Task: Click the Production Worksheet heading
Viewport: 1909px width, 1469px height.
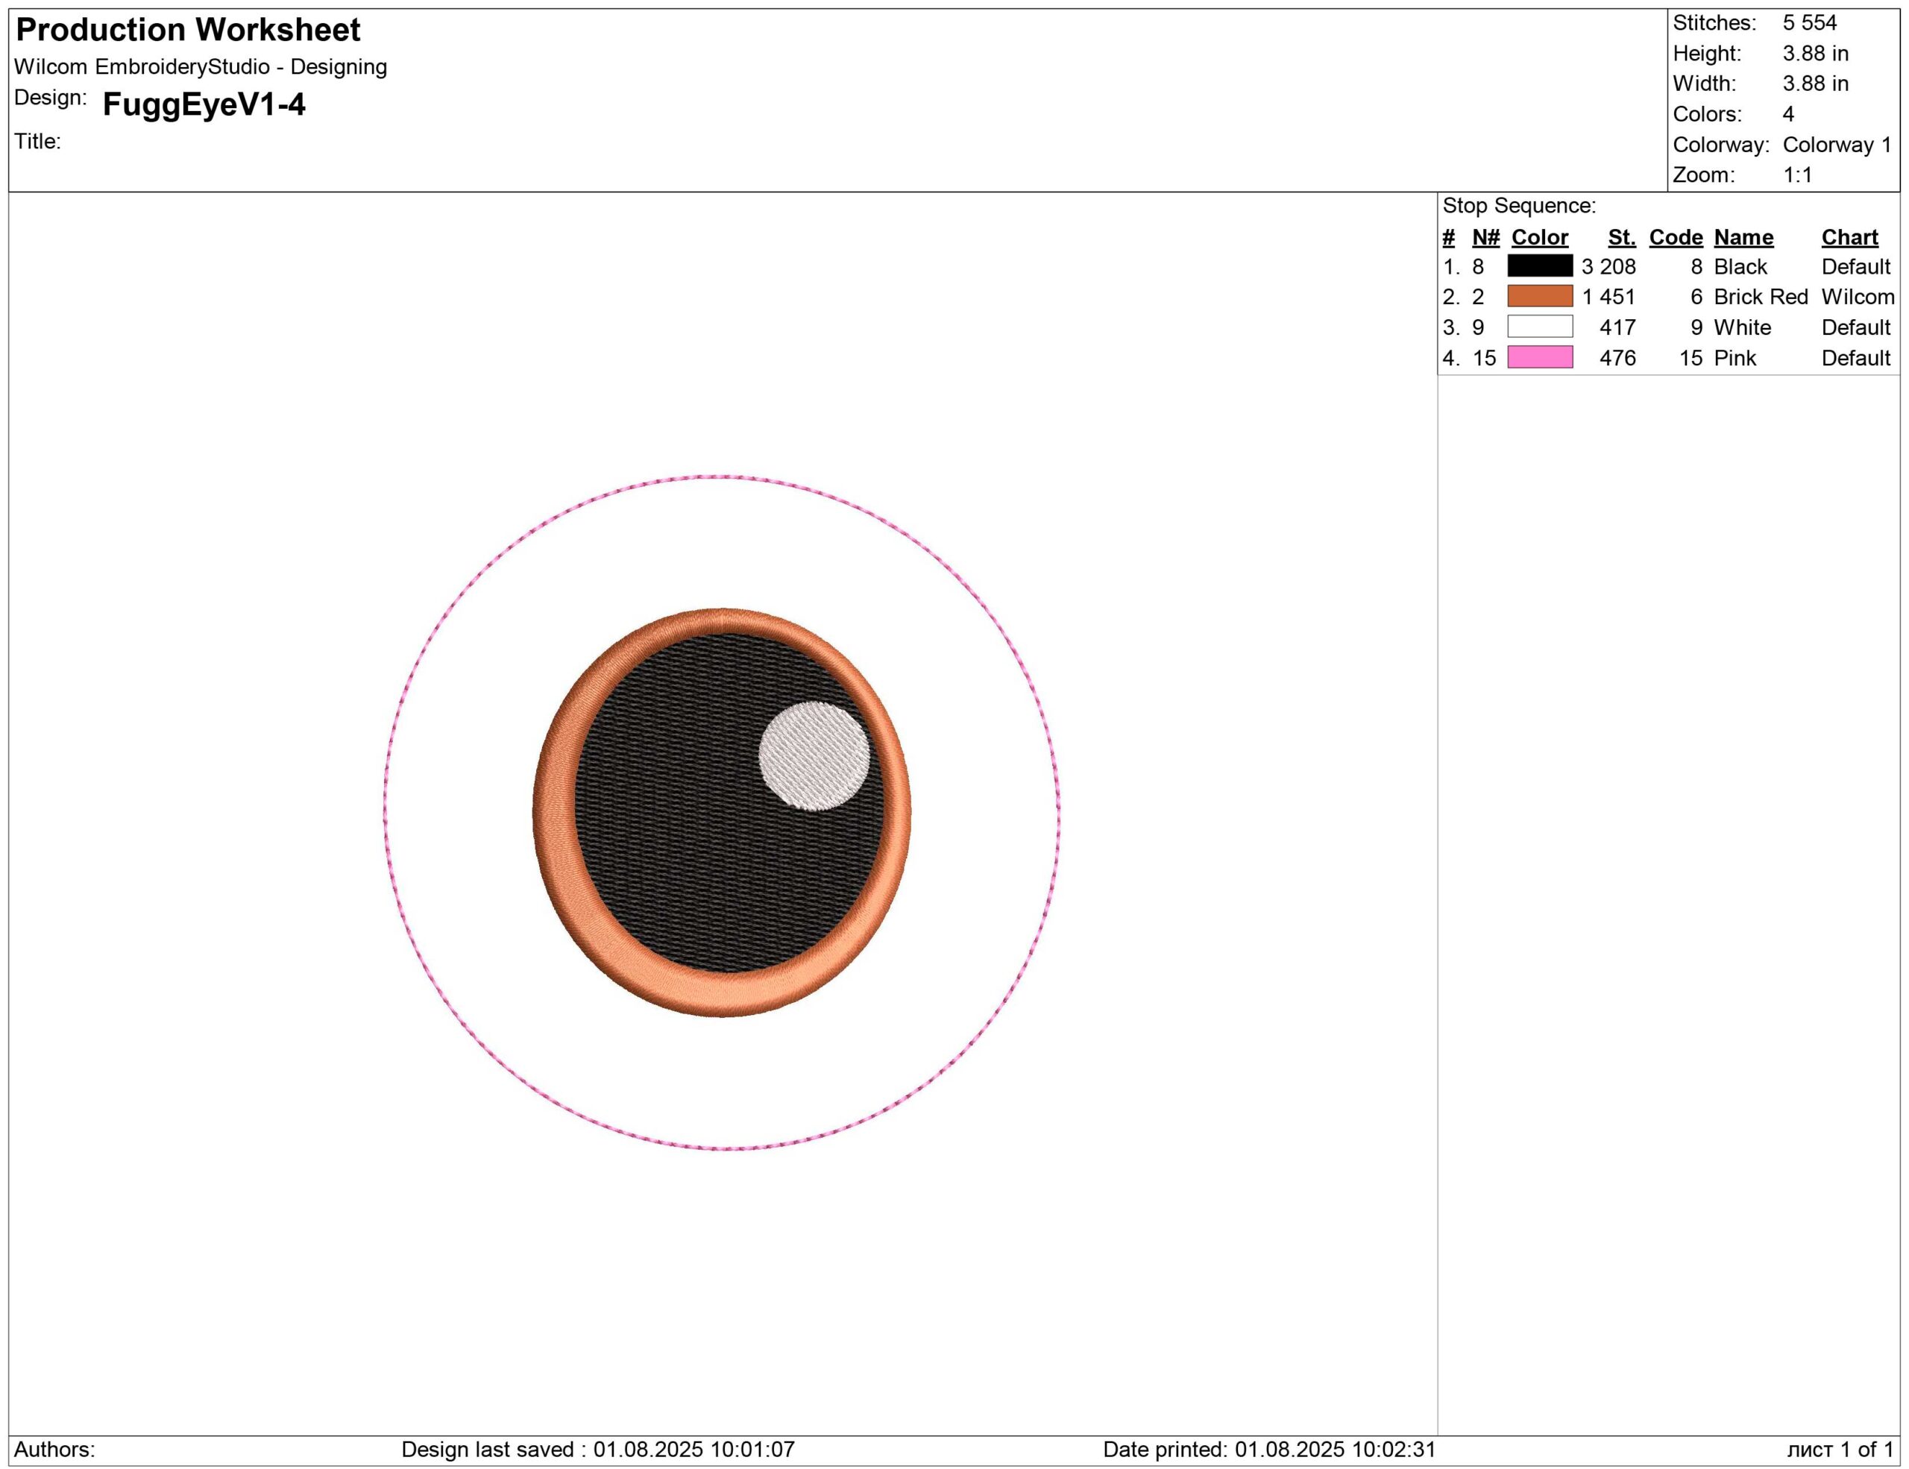Action: point(188,30)
